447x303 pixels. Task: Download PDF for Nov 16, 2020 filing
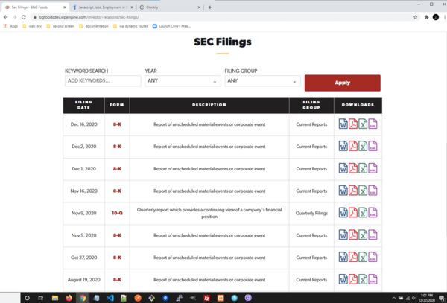click(x=353, y=191)
